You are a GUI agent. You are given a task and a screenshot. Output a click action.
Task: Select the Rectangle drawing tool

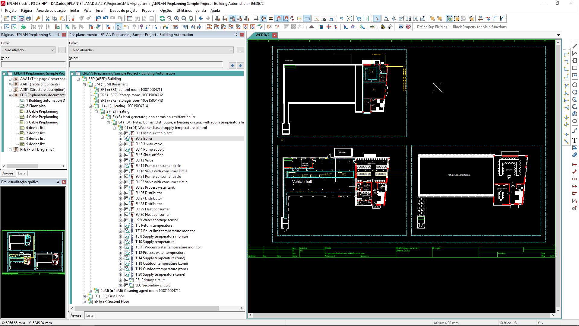[575, 68]
